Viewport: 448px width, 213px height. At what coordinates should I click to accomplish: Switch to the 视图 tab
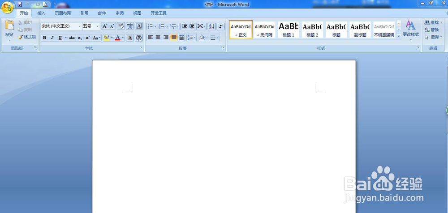(x=137, y=13)
